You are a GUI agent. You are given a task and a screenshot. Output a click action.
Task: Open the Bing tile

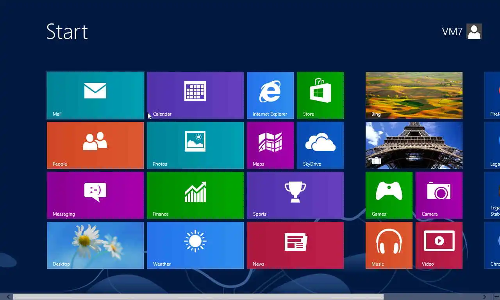[x=414, y=95]
